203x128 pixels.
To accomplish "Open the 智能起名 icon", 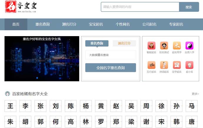I will click(151, 46).
